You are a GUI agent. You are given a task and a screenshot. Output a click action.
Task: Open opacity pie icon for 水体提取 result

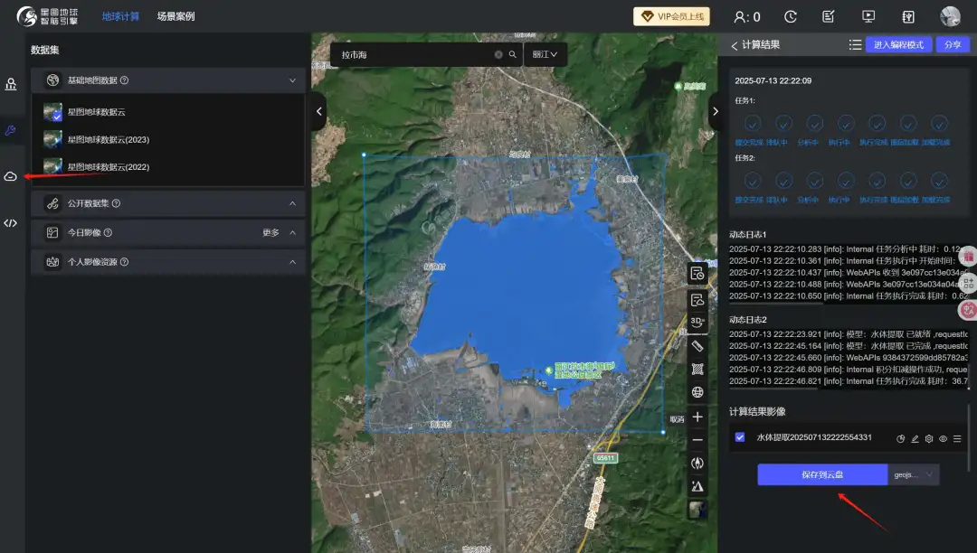click(900, 438)
